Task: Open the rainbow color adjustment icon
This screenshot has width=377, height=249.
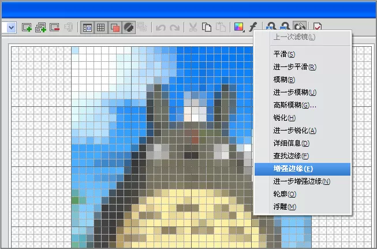Action: coord(239,27)
